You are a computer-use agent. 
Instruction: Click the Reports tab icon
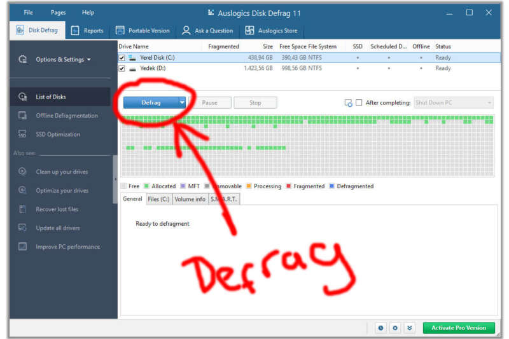point(75,31)
